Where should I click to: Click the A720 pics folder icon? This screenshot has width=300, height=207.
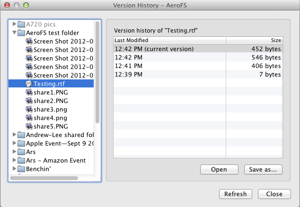click(x=21, y=24)
